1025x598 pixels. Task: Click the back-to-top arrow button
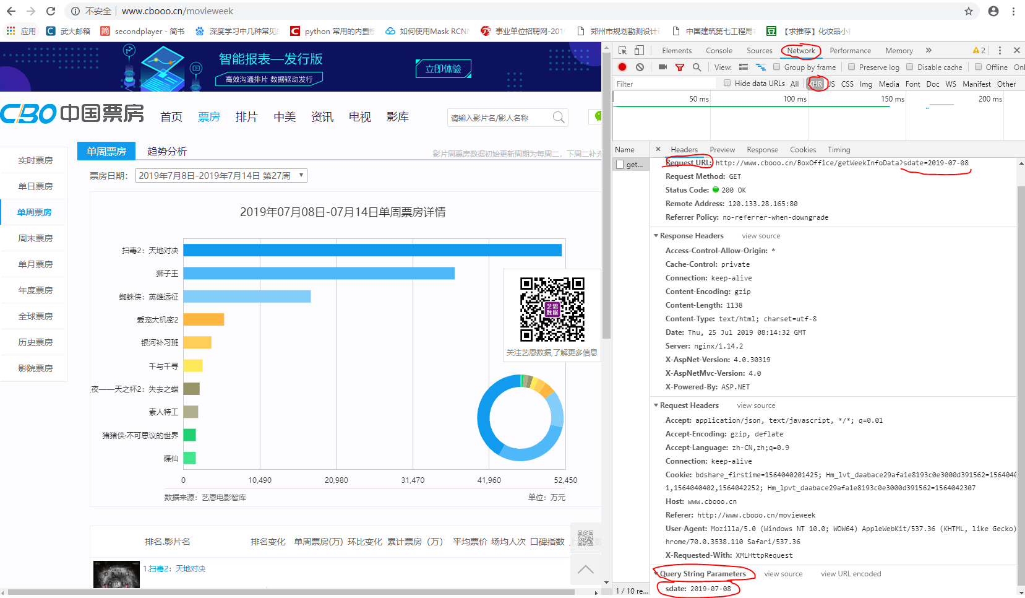coord(585,570)
